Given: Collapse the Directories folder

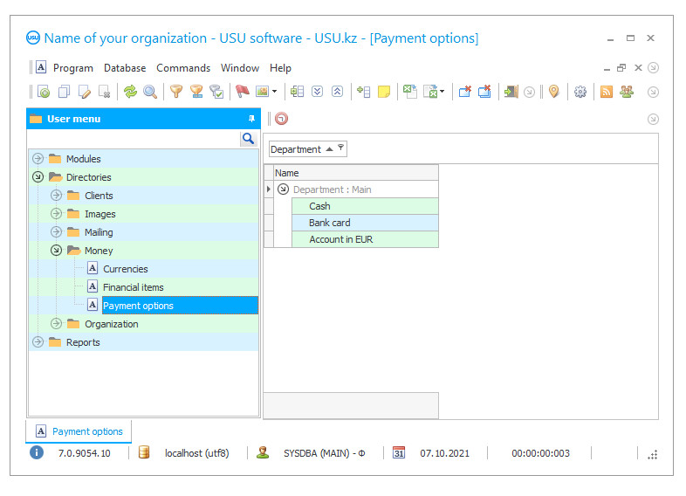Looking at the screenshot, I should (38, 177).
